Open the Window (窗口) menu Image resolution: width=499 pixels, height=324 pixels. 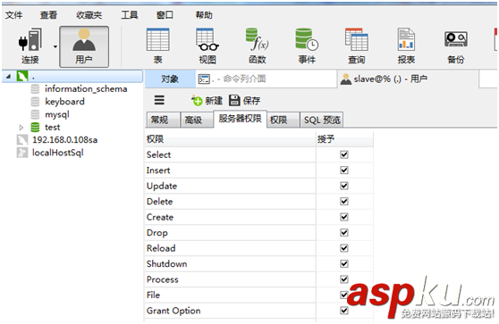point(165,15)
